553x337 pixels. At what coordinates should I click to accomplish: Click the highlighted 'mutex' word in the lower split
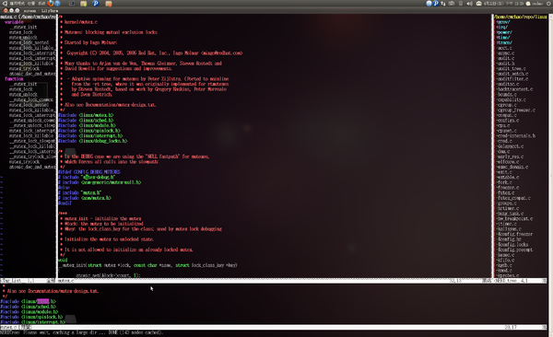pos(43,302)
